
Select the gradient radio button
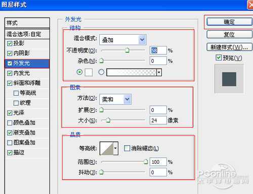click(101, 72)
